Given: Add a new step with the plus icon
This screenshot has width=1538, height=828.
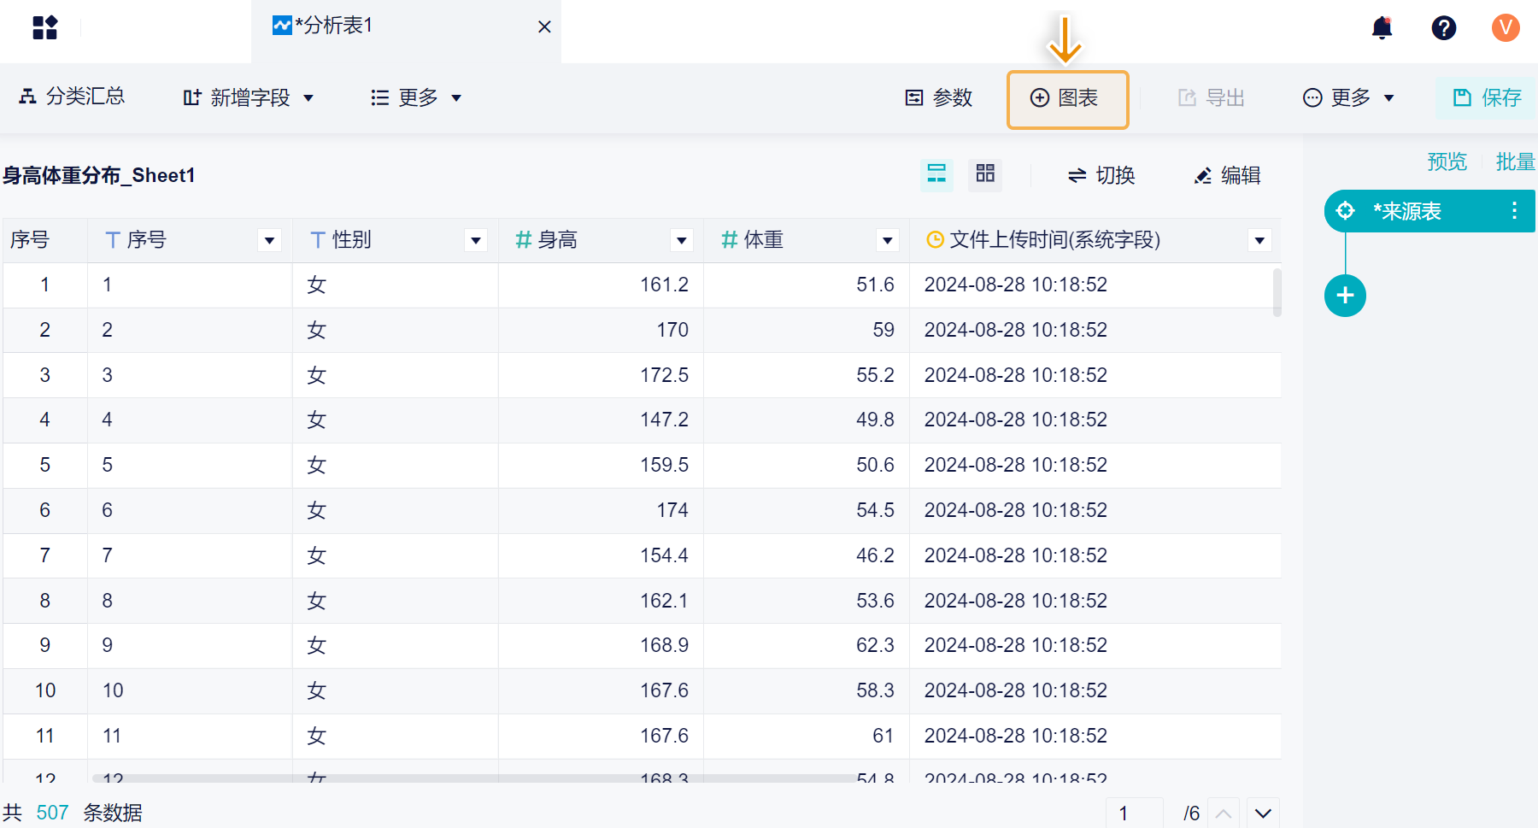Looking at the screenshot, I should (x=1345, y=296).
